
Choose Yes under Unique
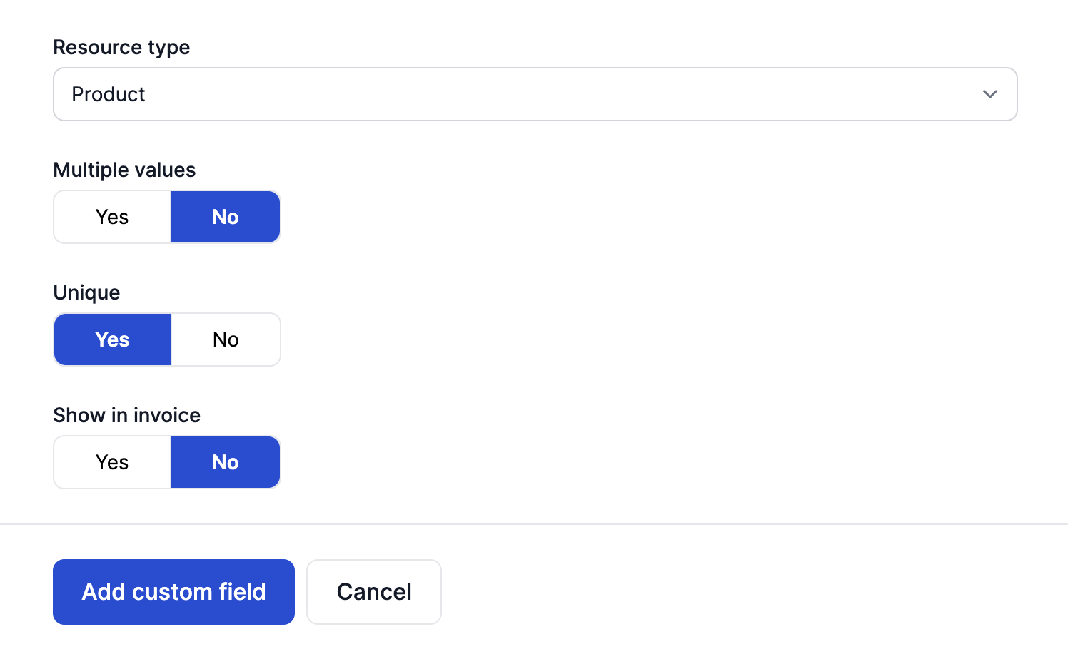coord(112,339)
